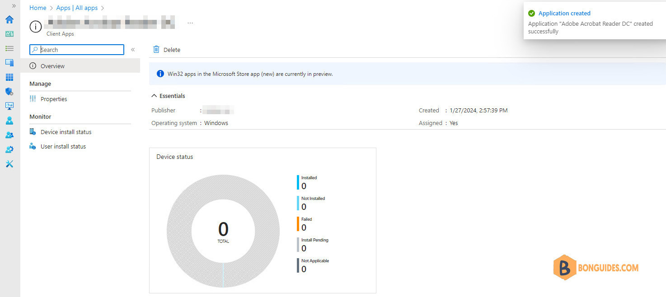Select Overview in the resource menu

[80, 66]
